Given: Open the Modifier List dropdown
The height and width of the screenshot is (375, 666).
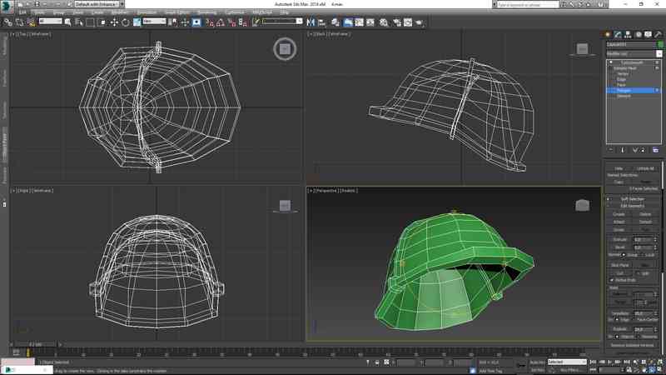Looking at the screenshot, I should coord(659,54).
